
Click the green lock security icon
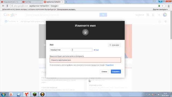[159, 6]
